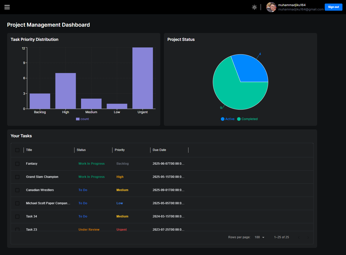Click the High priority bar
Image resolution: width=346 pixels, height=255 pixels.
click(x=66, y=91)
